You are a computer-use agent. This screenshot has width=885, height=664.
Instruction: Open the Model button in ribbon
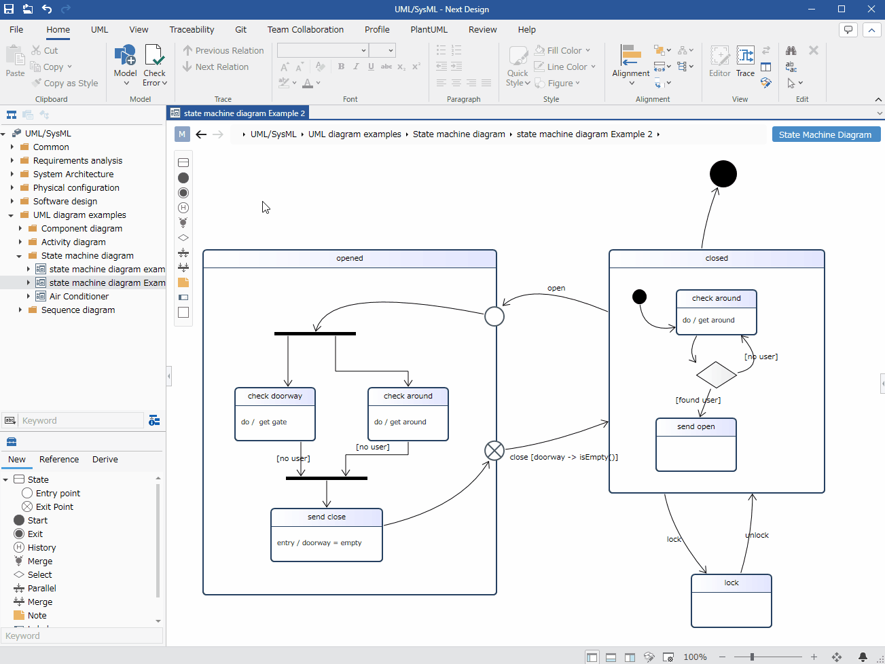(x=125, y=65)
